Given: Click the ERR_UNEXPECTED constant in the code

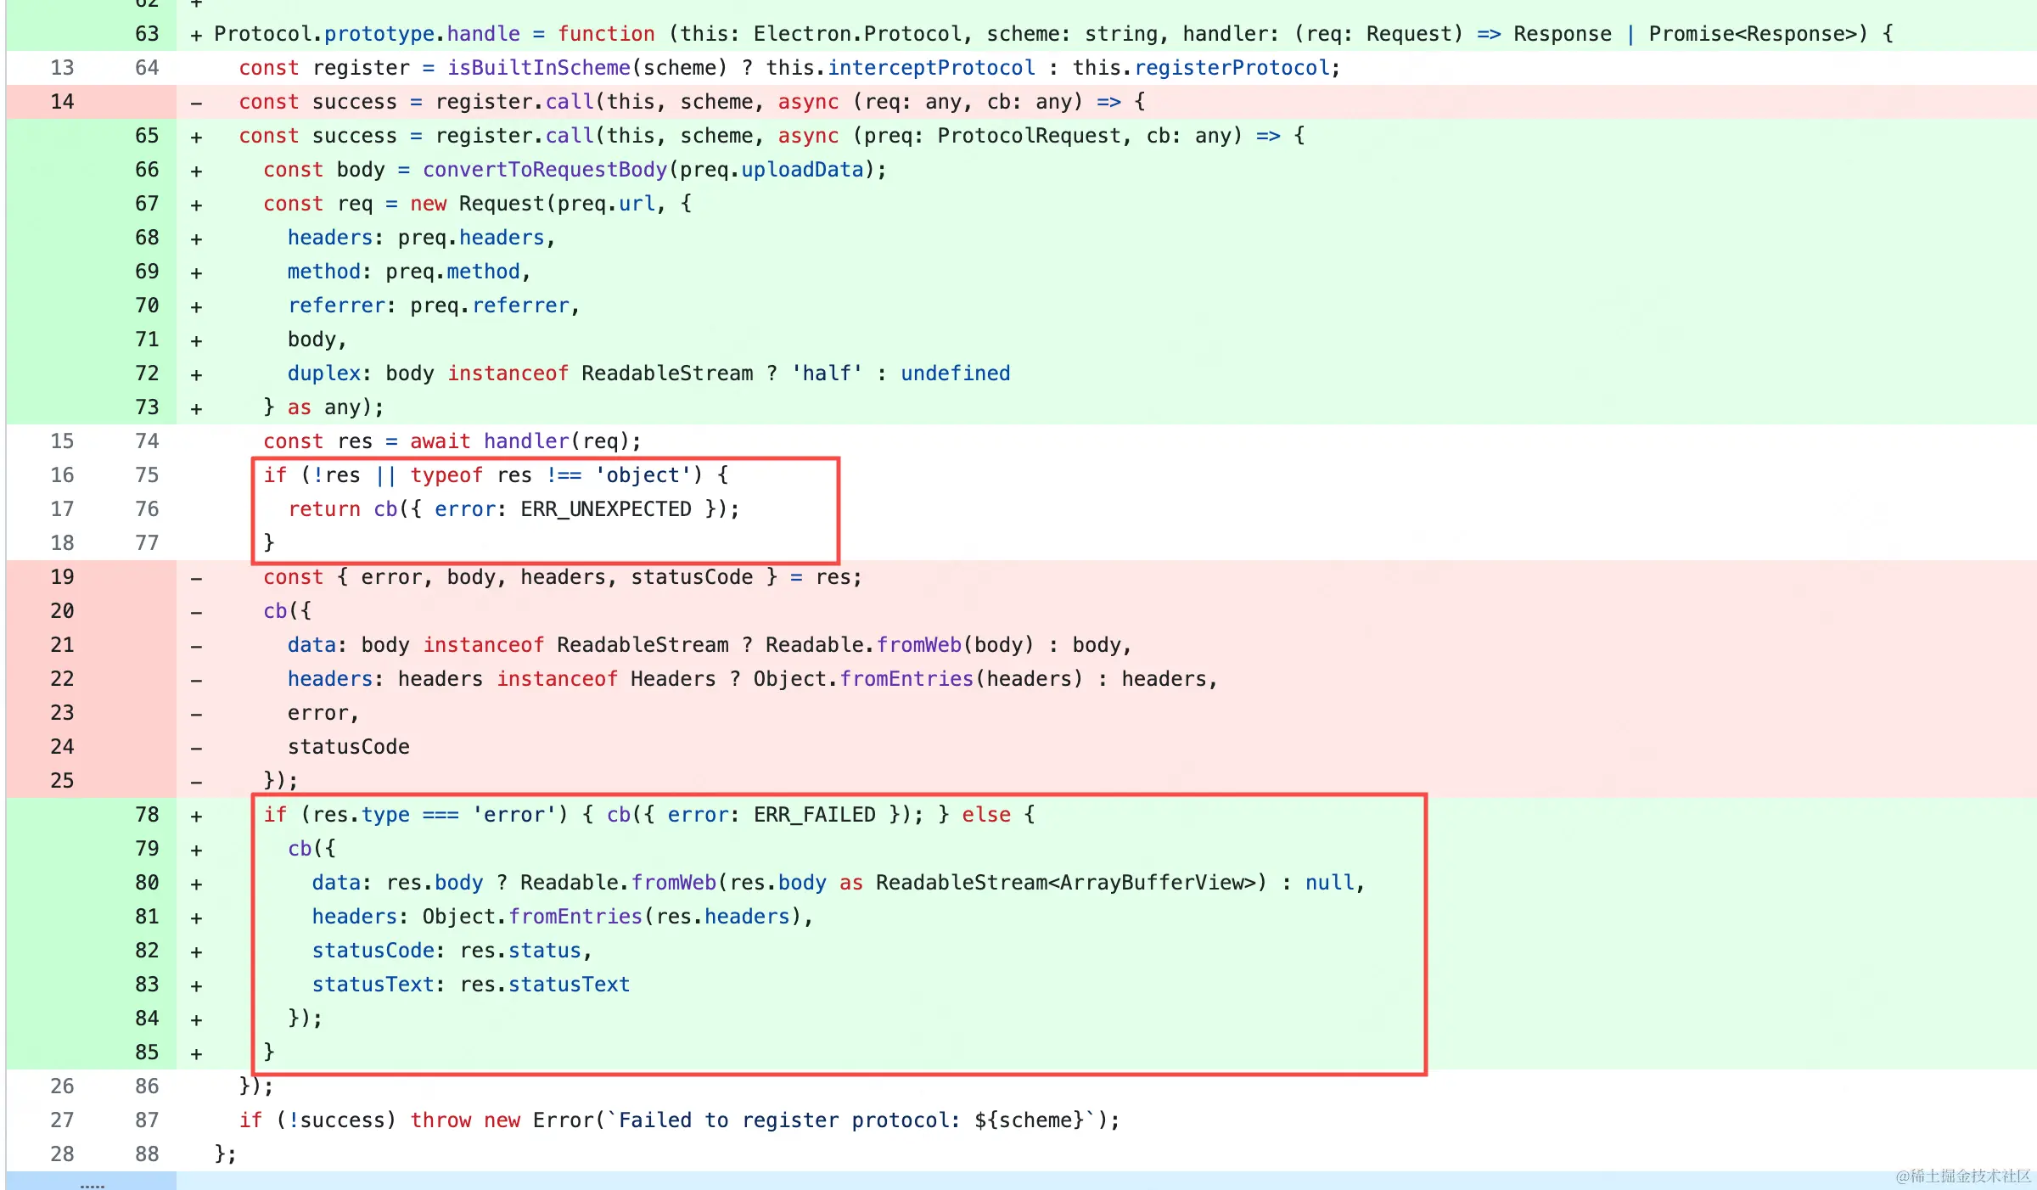Looking at the screenshot, I should 605,509.
